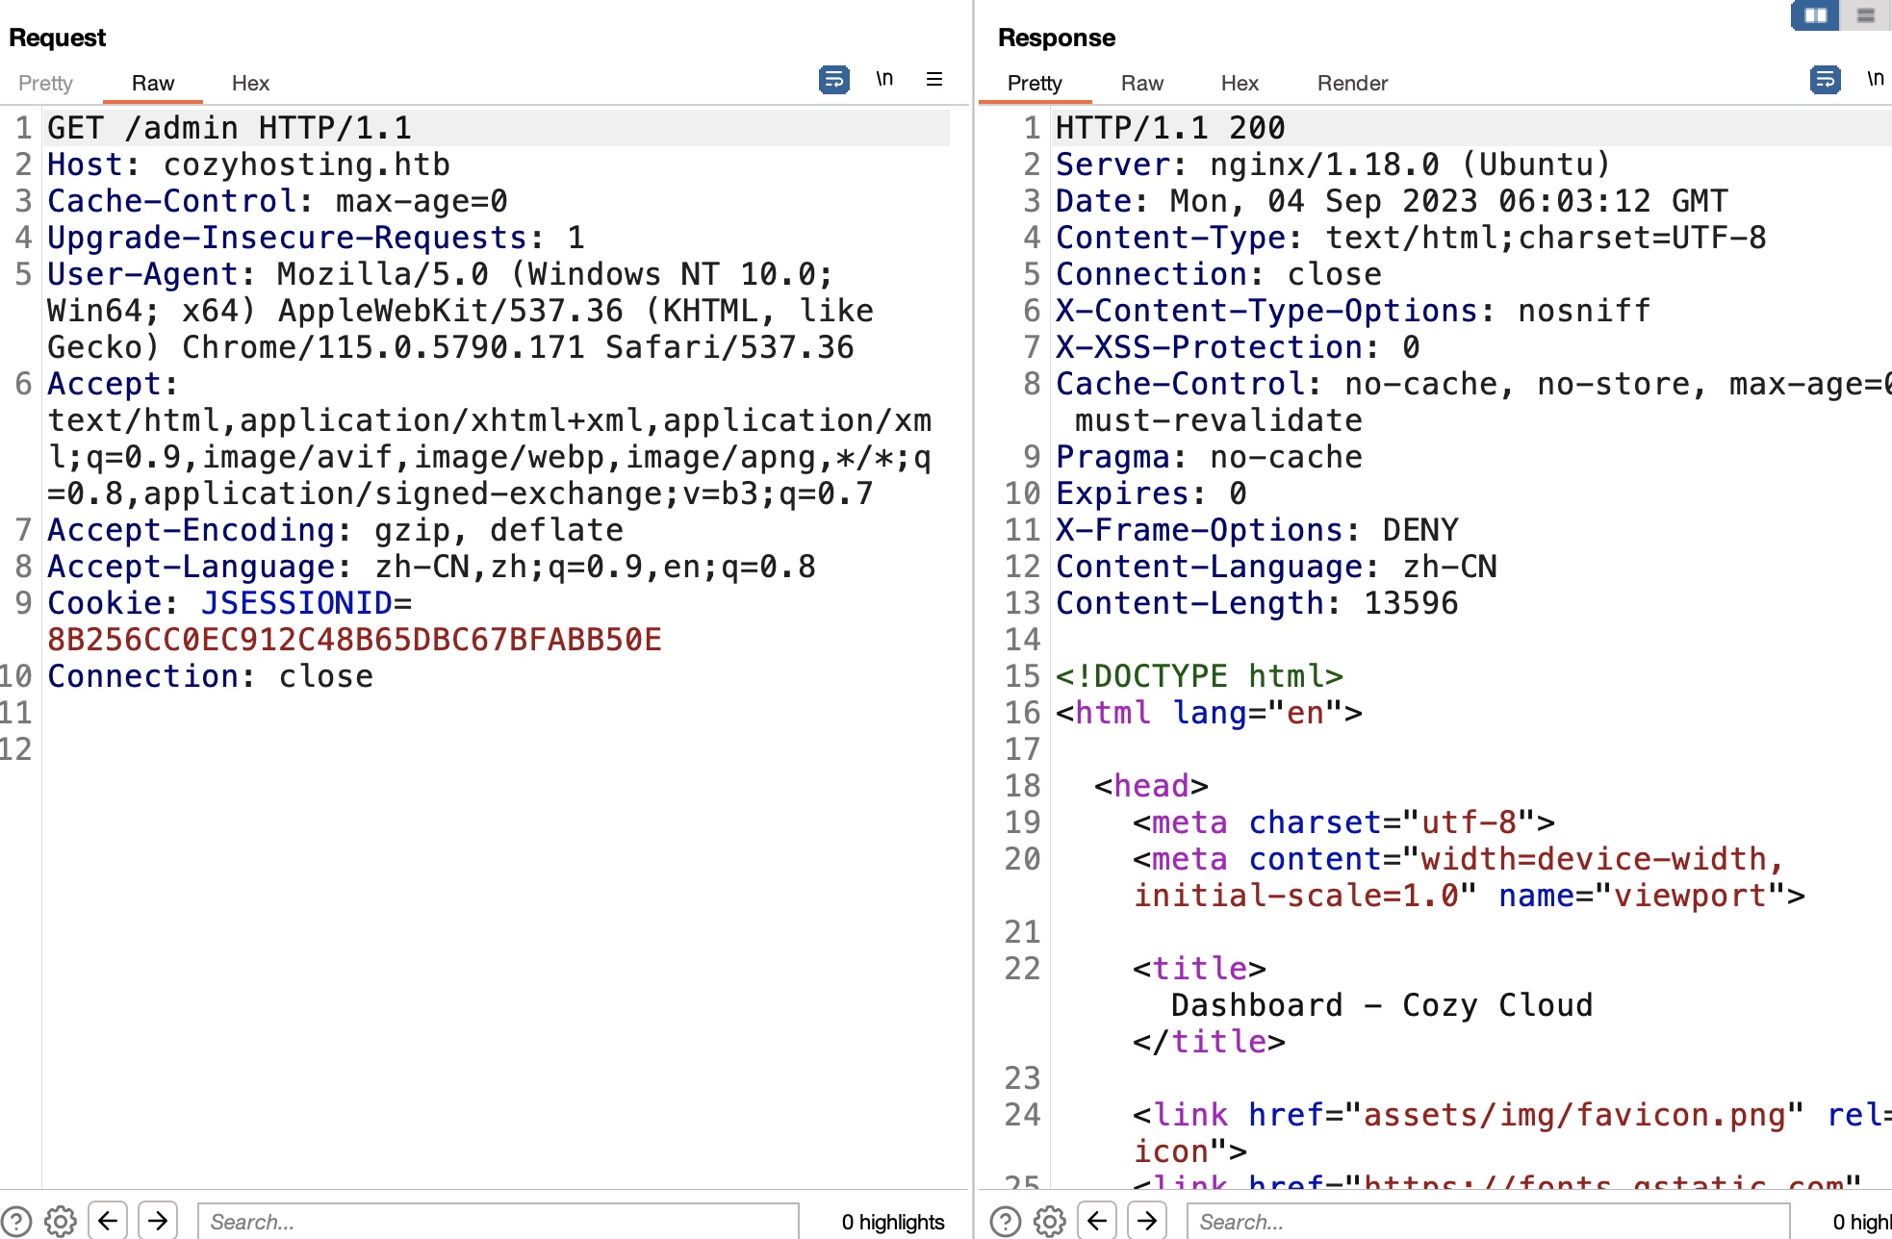Click Response search help icon
The height and width of the screenshot is (1239, 1892).
[x=1006, y=1221]
